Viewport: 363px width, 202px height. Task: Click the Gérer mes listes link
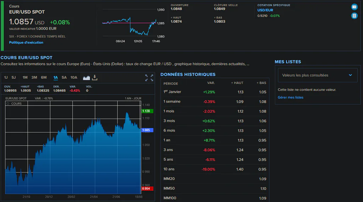pos(290,97)
